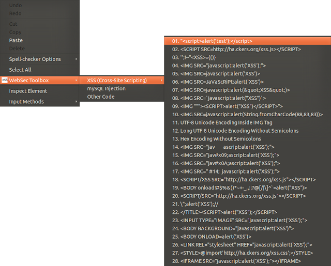Select payload 08 with the backtick IMG SRC
Screen dimensions: 331x266
click(x=247, y=98)
